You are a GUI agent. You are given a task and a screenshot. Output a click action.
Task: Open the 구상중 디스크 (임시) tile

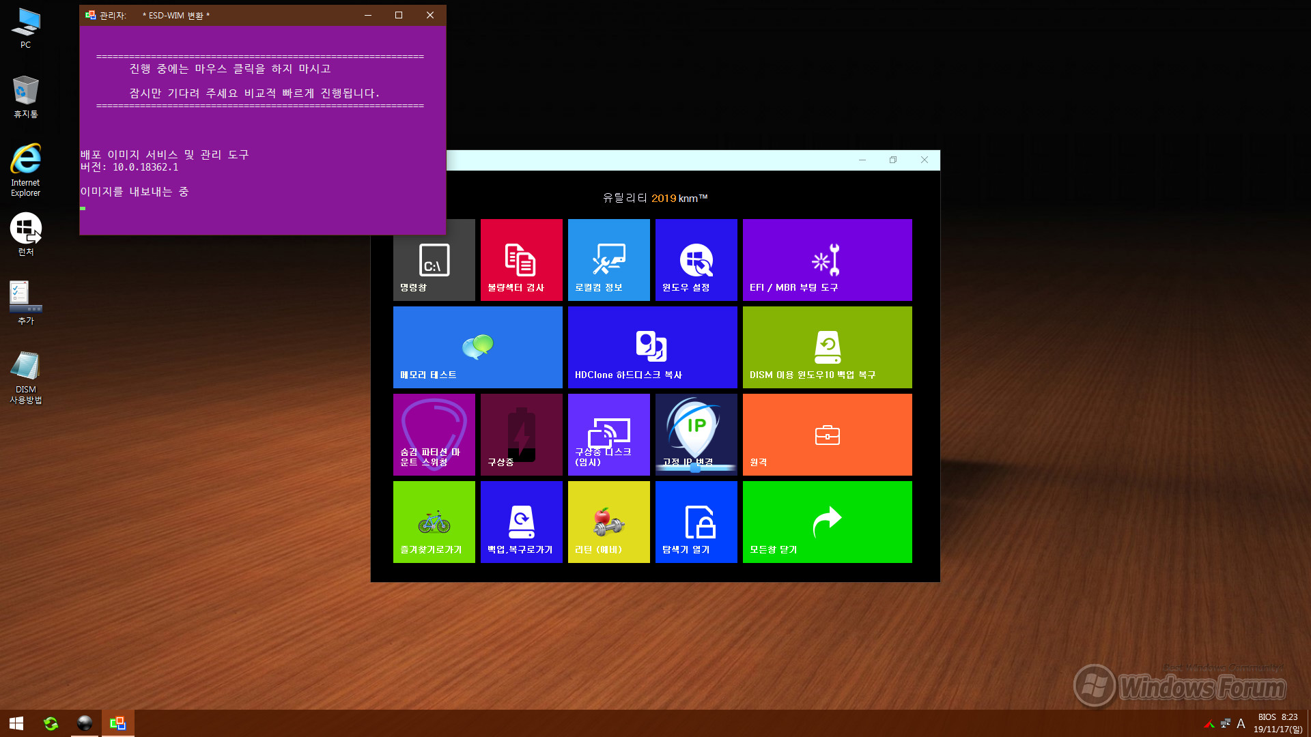point(608,435)
